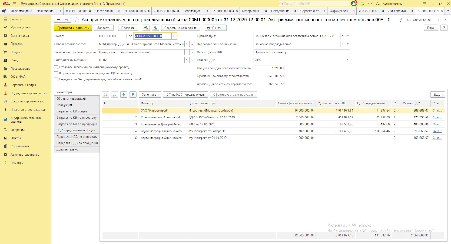Open the notifications bell icon
This screenshot has height=244, width=451.
pos(354,4)
